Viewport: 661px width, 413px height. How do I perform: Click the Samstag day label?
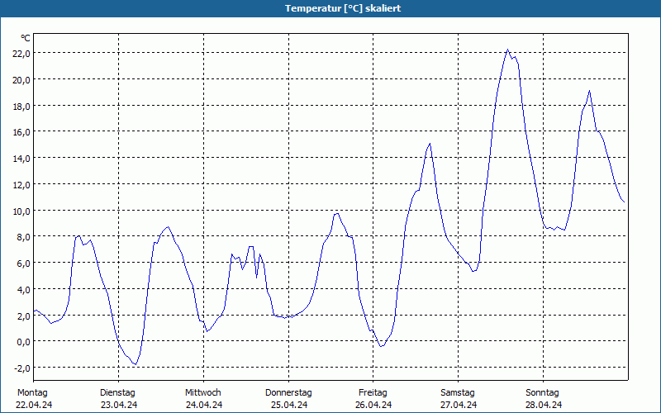[x=458, y=393]
